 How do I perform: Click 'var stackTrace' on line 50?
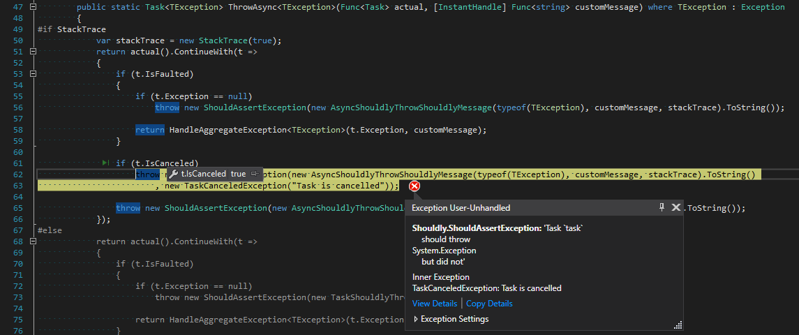tap(130, 40)
